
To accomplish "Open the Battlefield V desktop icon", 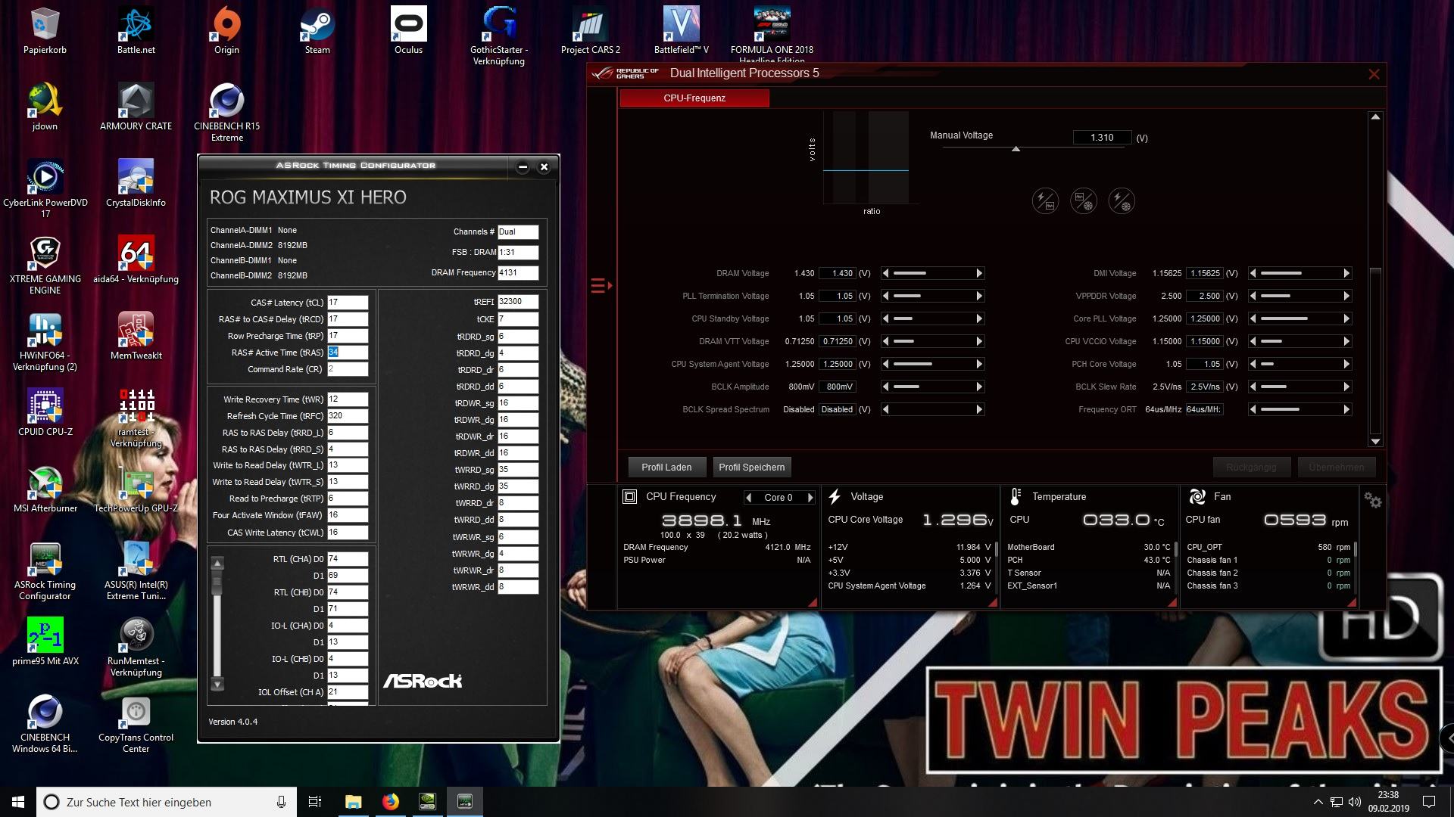I will tap(681, 32).
